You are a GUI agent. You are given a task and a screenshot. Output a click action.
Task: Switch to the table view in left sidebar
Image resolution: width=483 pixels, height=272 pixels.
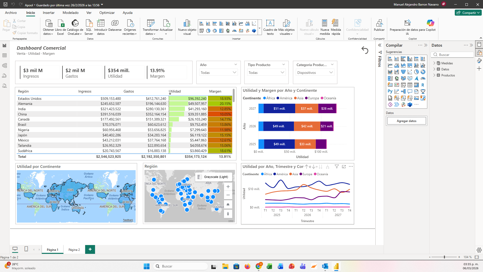pos(5,55)
